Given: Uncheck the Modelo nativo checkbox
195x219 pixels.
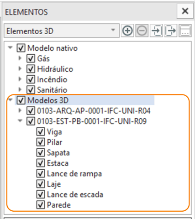Looking at the screenshot, I should click(x=21, y=48).
